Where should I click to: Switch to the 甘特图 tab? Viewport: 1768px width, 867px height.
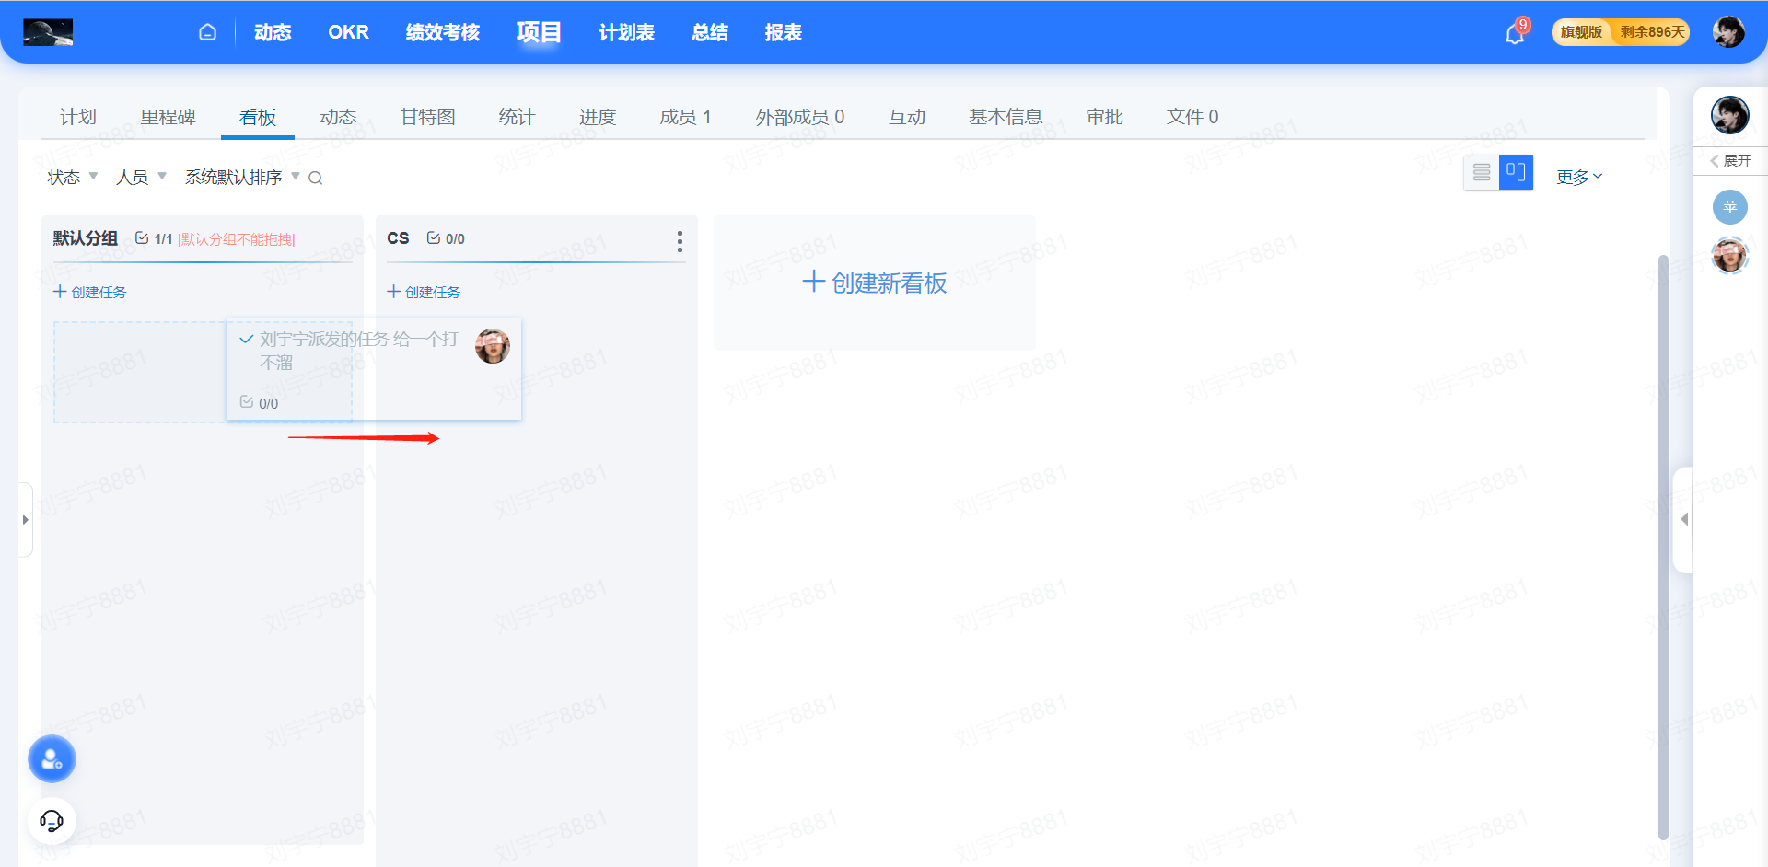coord(427,117)
